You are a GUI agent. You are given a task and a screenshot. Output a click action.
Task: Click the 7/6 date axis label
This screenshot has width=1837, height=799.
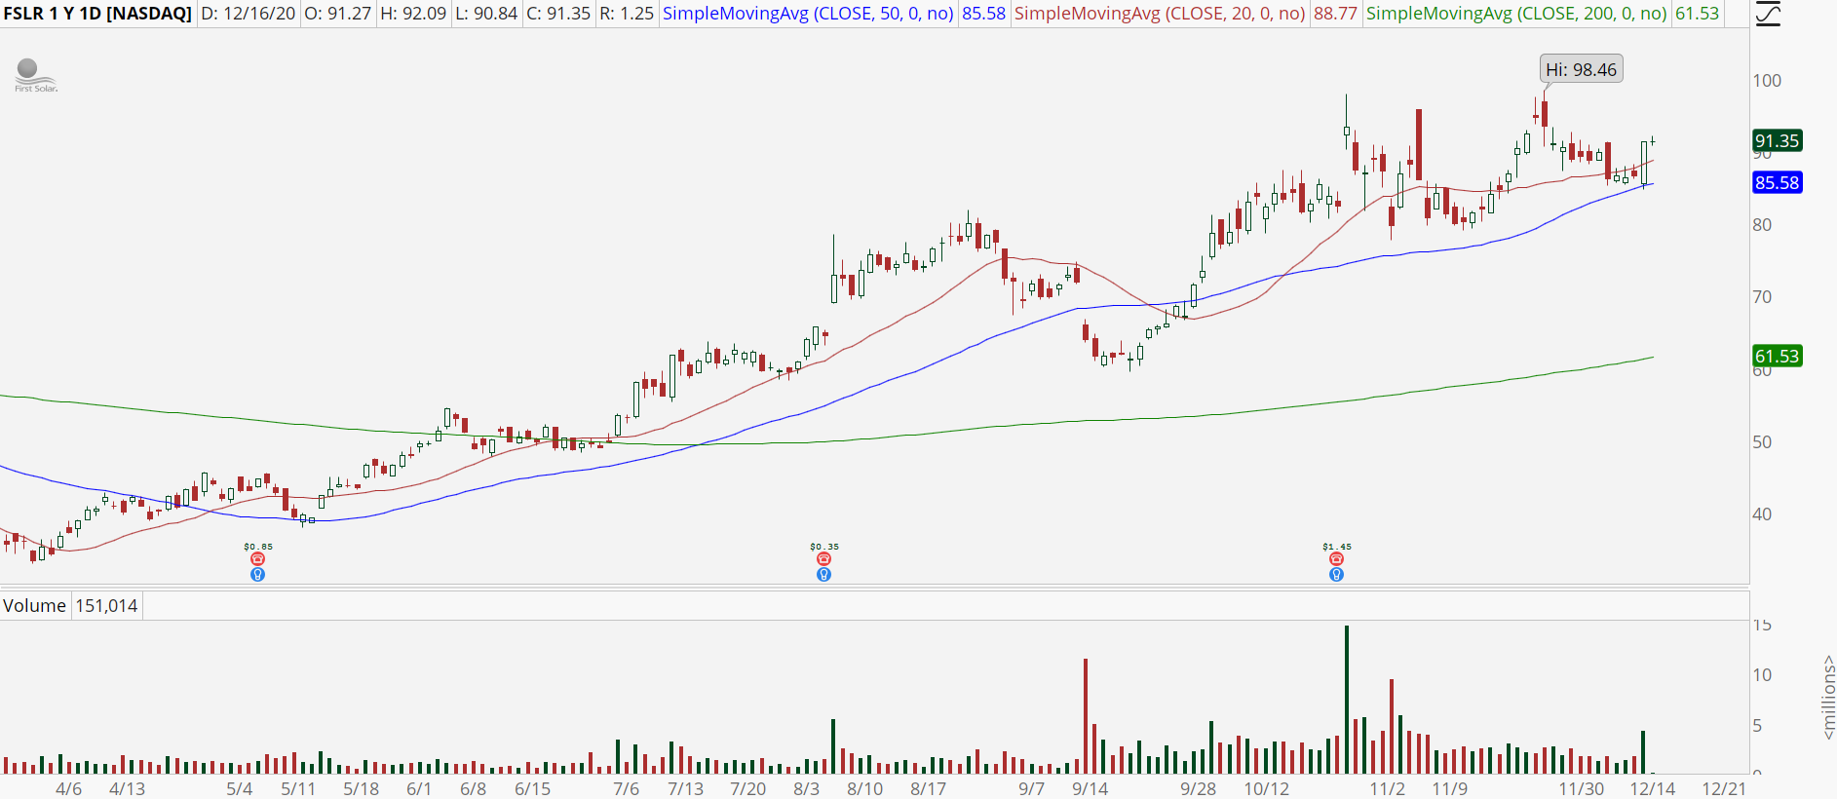[x=626, y=788]
